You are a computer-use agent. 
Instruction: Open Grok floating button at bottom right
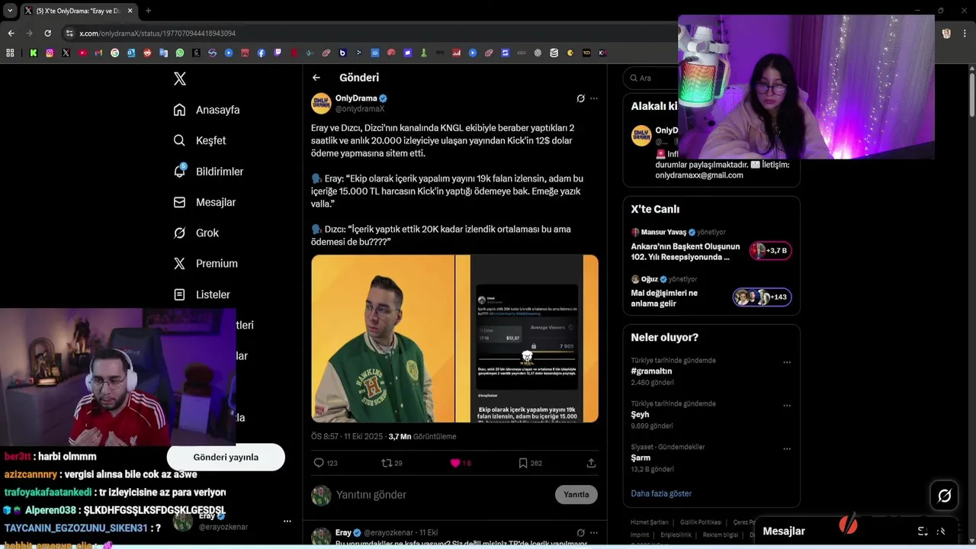pyautogui.click(x=945, y=496)
